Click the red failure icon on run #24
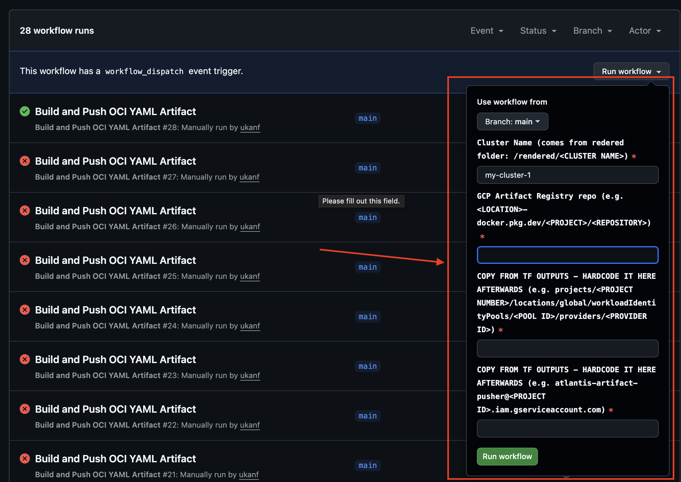 (x=25, y=310)
